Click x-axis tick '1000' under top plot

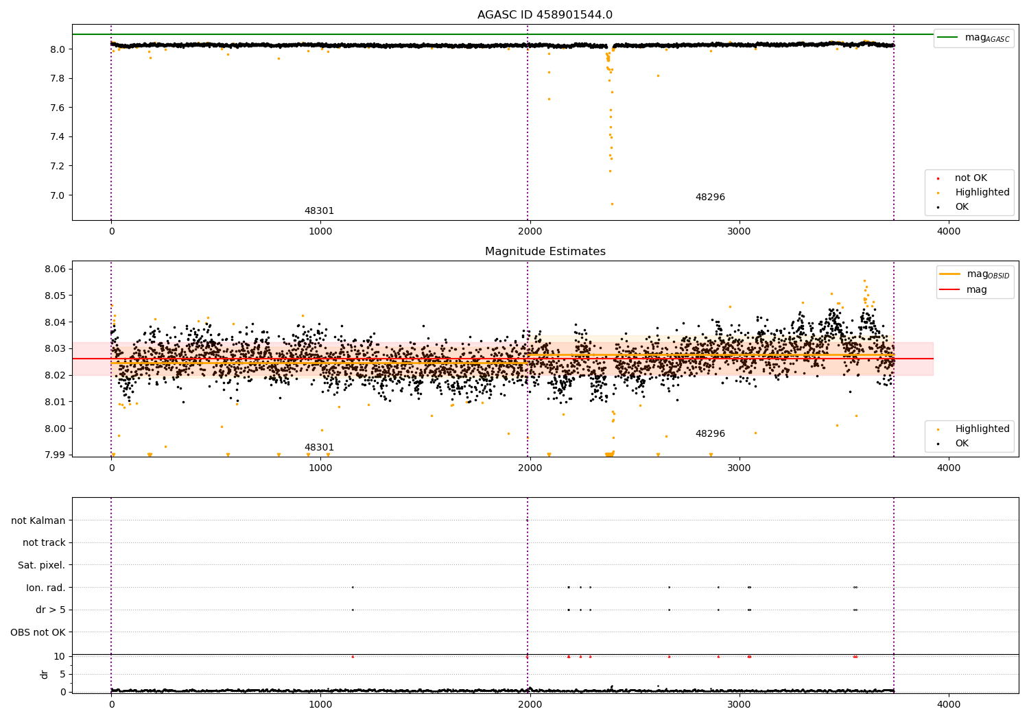pos(320,232)
